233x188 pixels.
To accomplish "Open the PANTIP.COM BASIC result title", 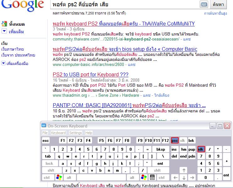I will pyautogui.click(x=129, y=105).
